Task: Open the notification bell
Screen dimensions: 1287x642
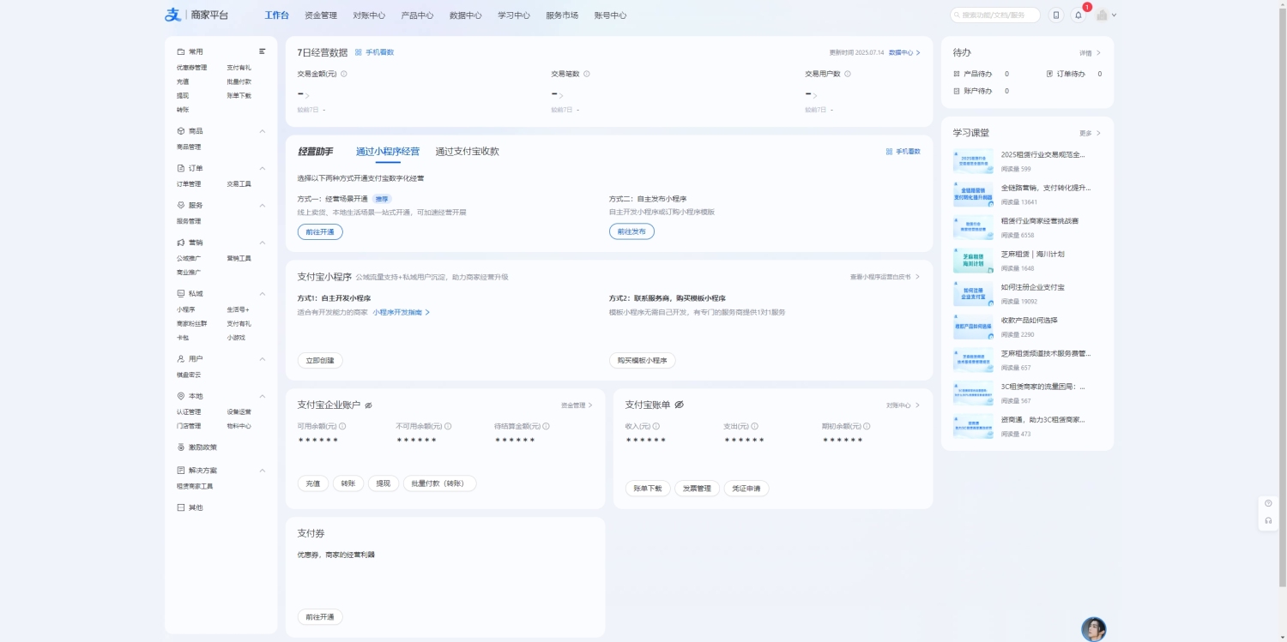Action: [1079, 15]
